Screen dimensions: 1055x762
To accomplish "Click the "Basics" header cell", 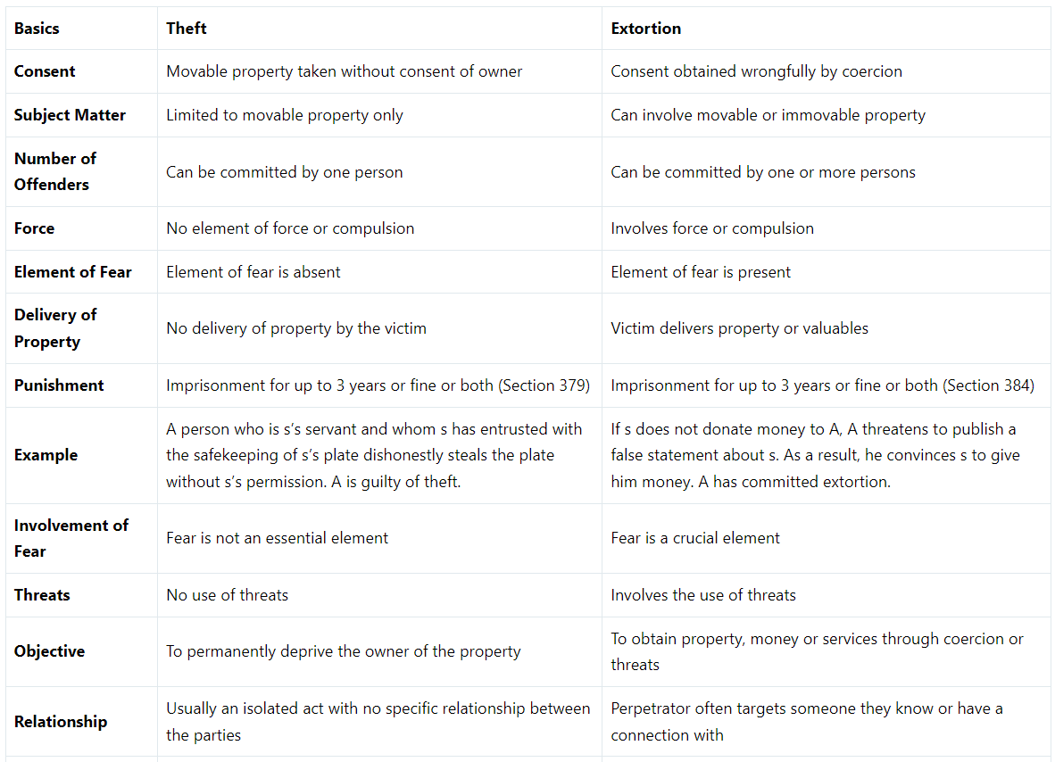I will point(37,29).
